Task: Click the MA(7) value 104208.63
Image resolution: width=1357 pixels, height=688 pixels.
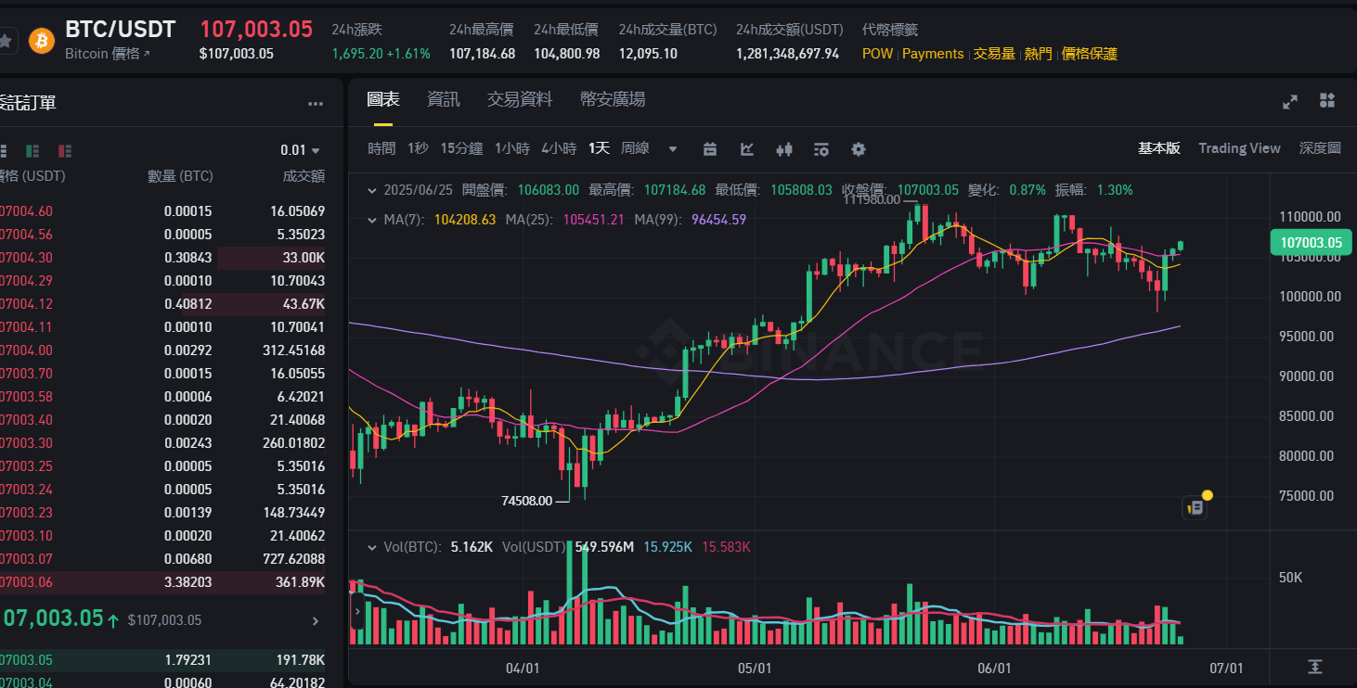Action: pos(464,220)
